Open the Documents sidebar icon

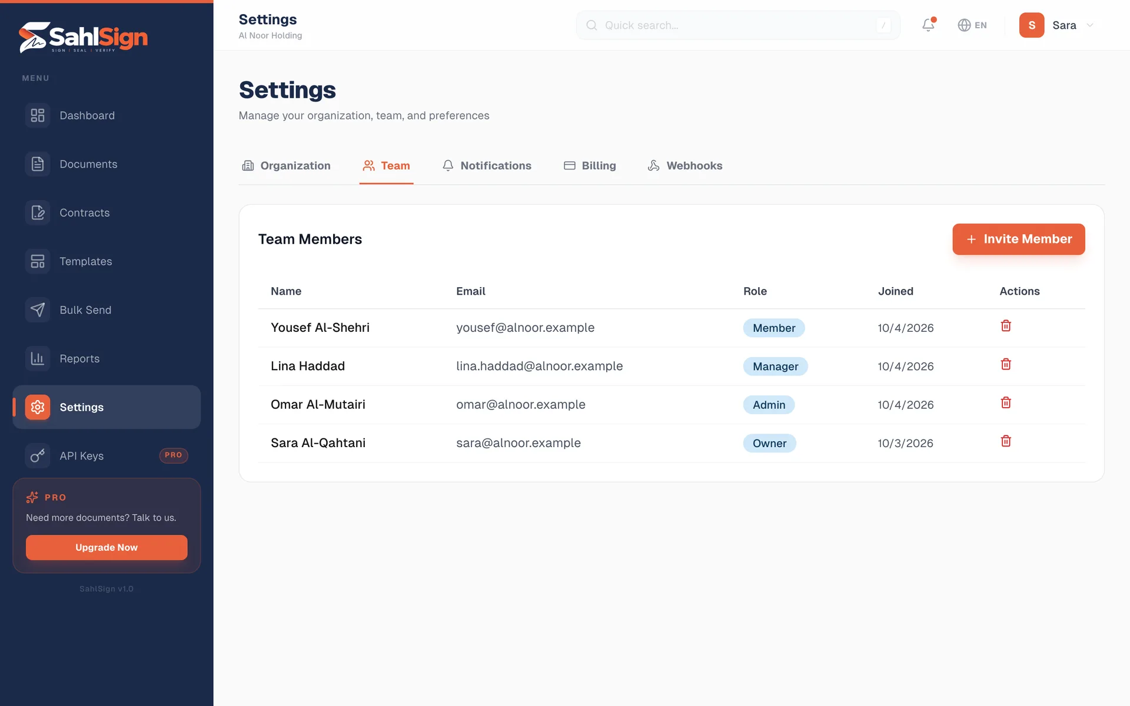(38, 164)
